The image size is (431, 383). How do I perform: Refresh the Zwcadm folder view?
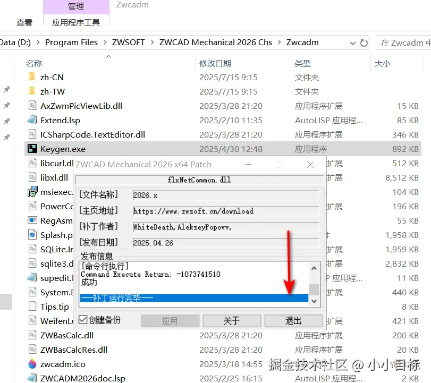click(364, 43)
